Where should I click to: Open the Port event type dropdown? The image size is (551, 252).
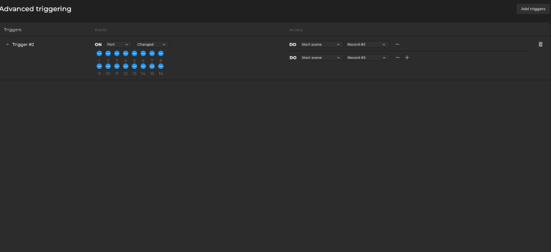(118, 45)
